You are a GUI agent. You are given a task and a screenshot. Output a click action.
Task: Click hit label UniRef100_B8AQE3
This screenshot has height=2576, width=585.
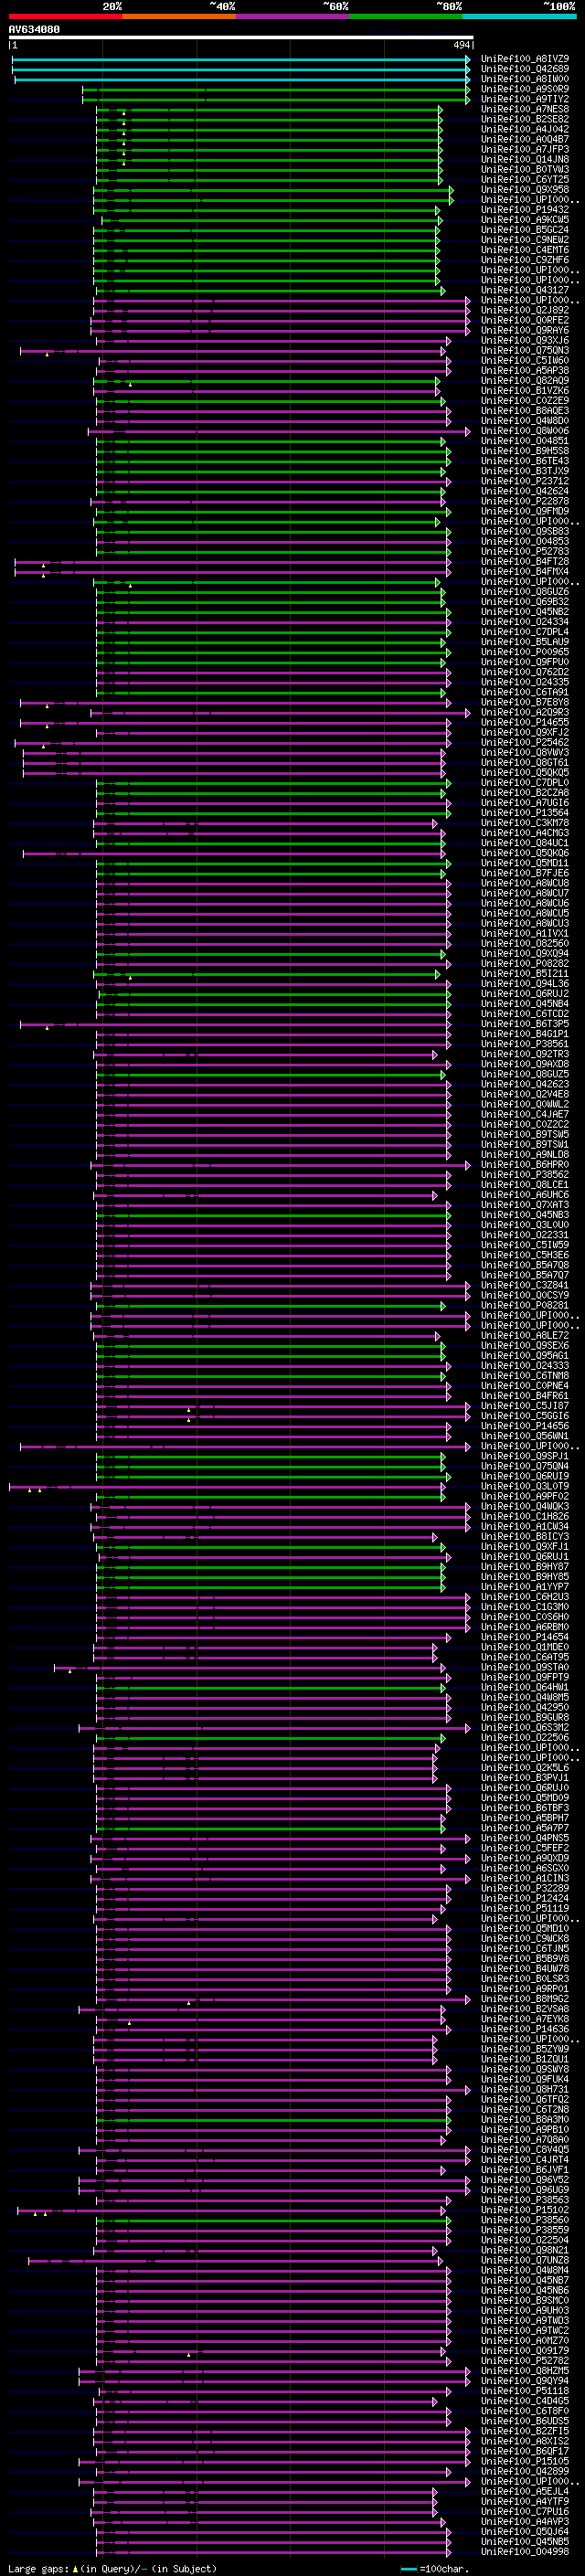[525, 411]
